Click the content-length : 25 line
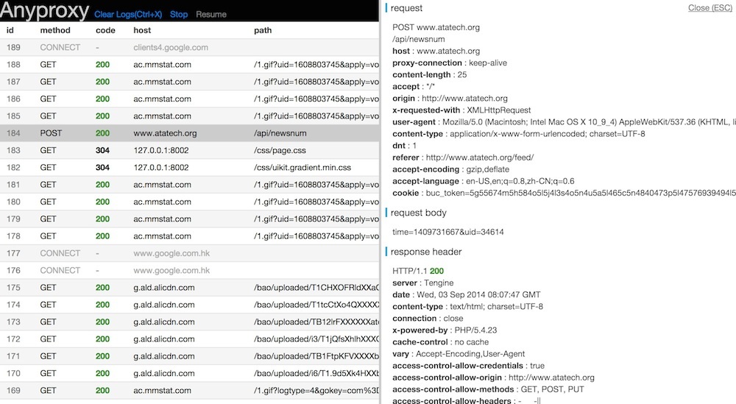The image size is (736, 404). click(x=430, y=74)
